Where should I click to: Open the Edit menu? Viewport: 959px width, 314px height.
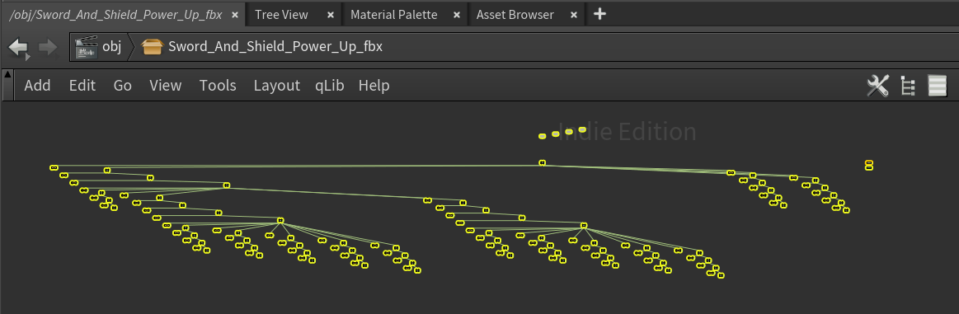tap(82, 86)
